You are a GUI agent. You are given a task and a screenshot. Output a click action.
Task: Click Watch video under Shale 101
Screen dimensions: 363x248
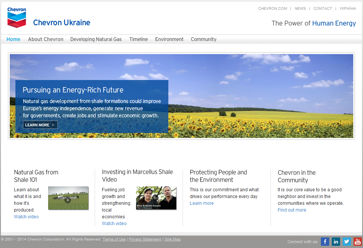point(26,217)
